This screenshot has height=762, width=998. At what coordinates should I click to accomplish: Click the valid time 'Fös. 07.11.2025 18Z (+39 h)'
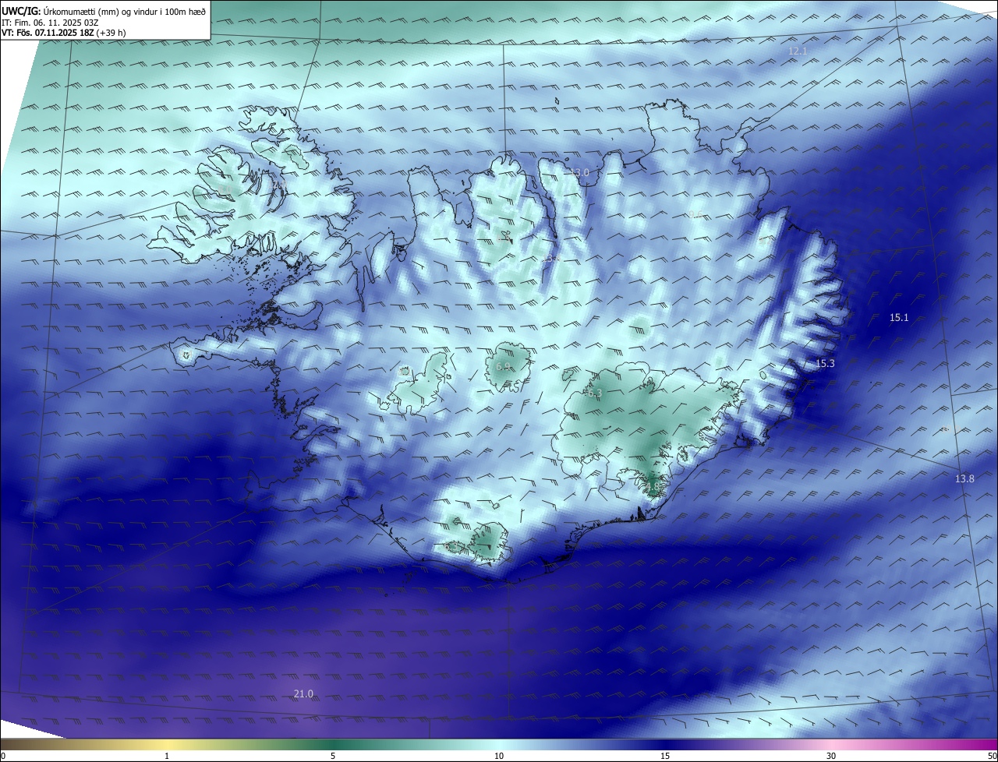point(71,33)
